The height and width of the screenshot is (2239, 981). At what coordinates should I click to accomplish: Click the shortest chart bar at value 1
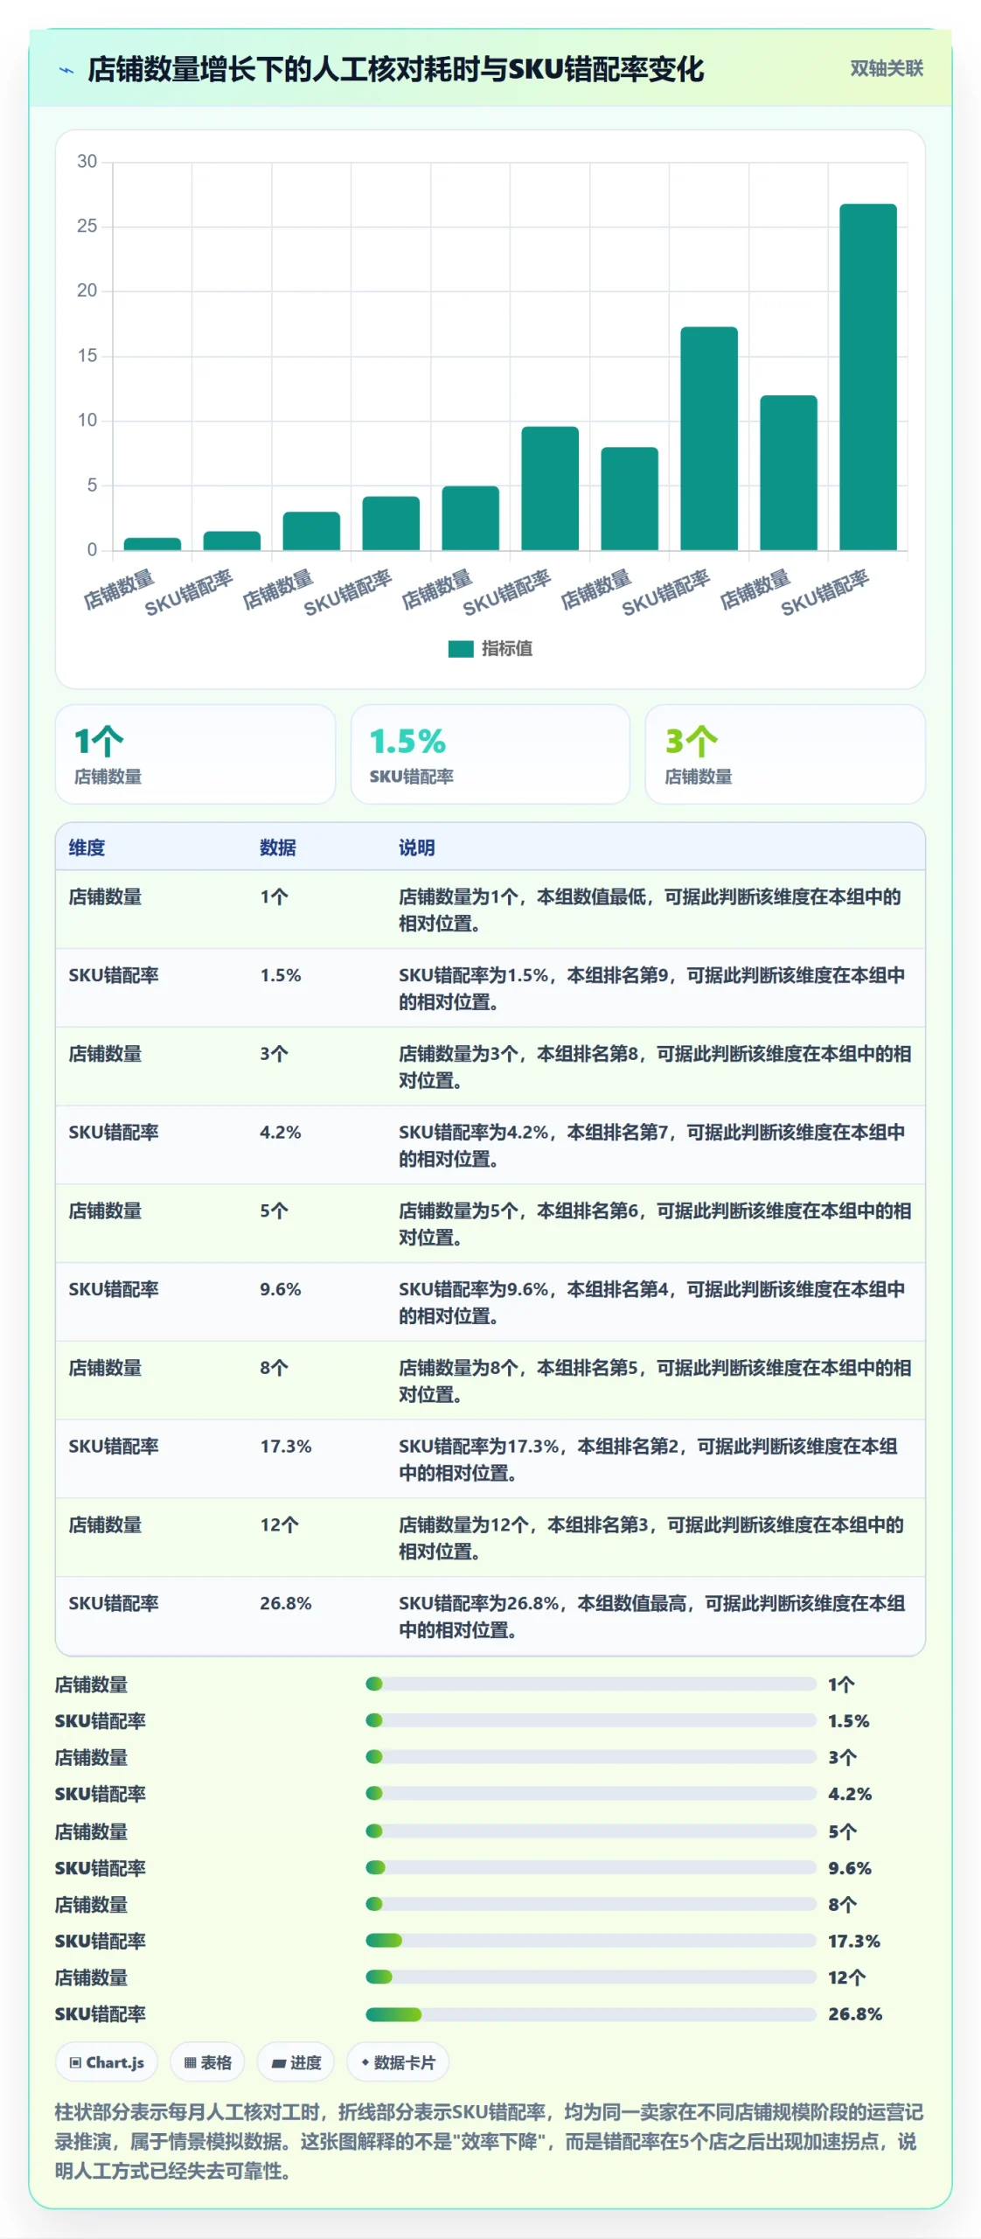coord(152,544)
